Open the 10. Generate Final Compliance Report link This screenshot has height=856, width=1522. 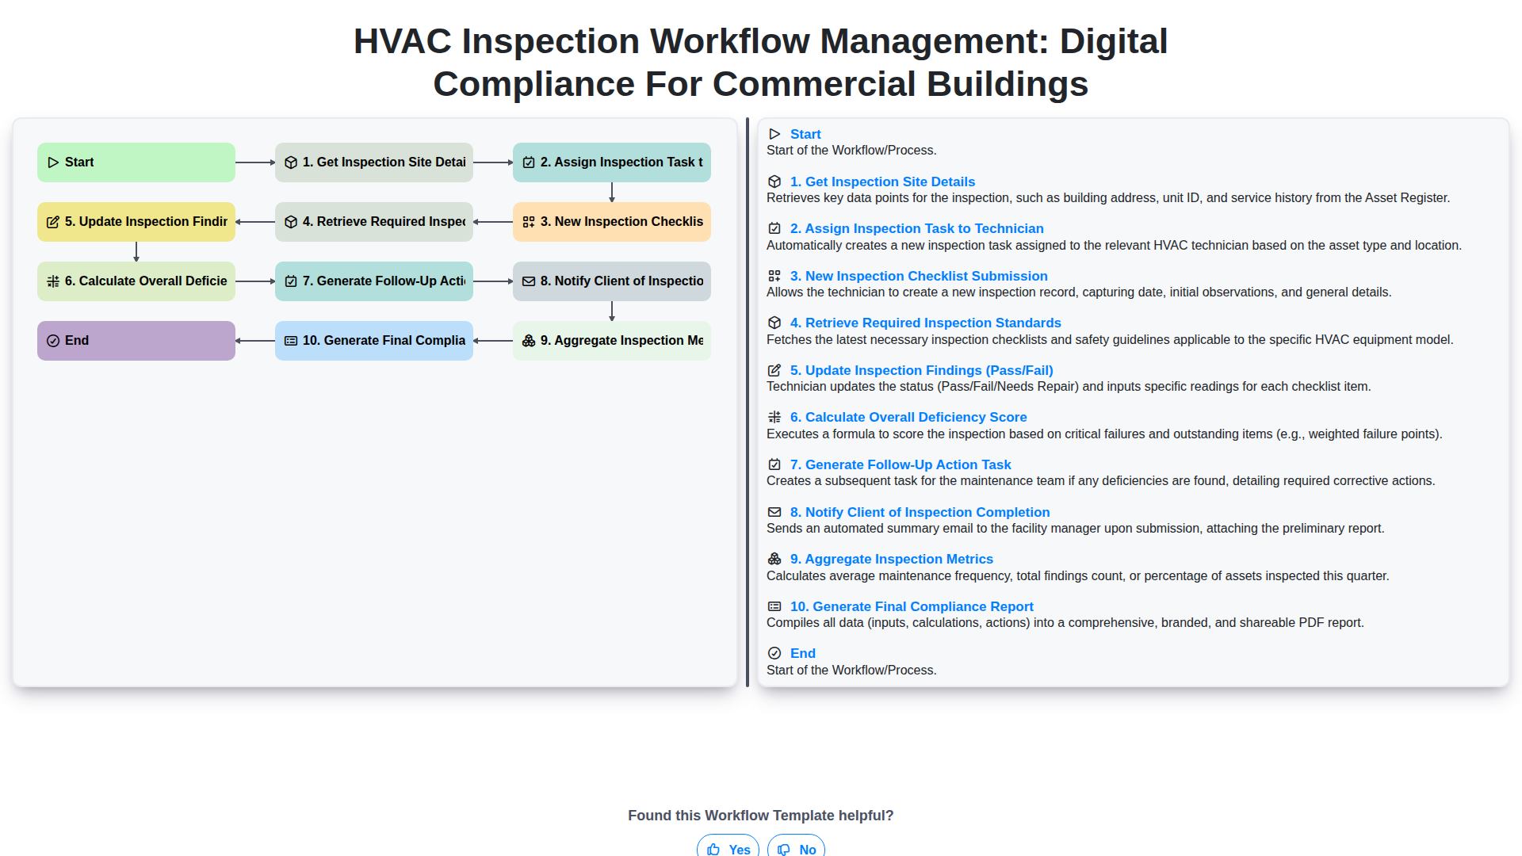click(912, 606)
